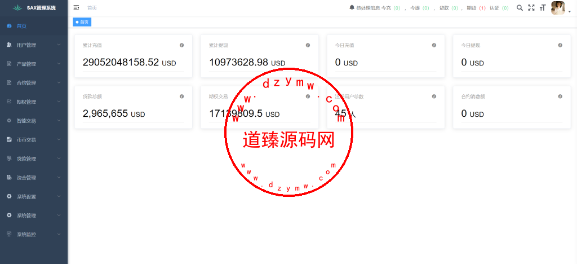Image resolution: width=577 pixels, height=264 pixels.
Task: Expand 期权管理 menu via its chevron
Action: [59, 102]
